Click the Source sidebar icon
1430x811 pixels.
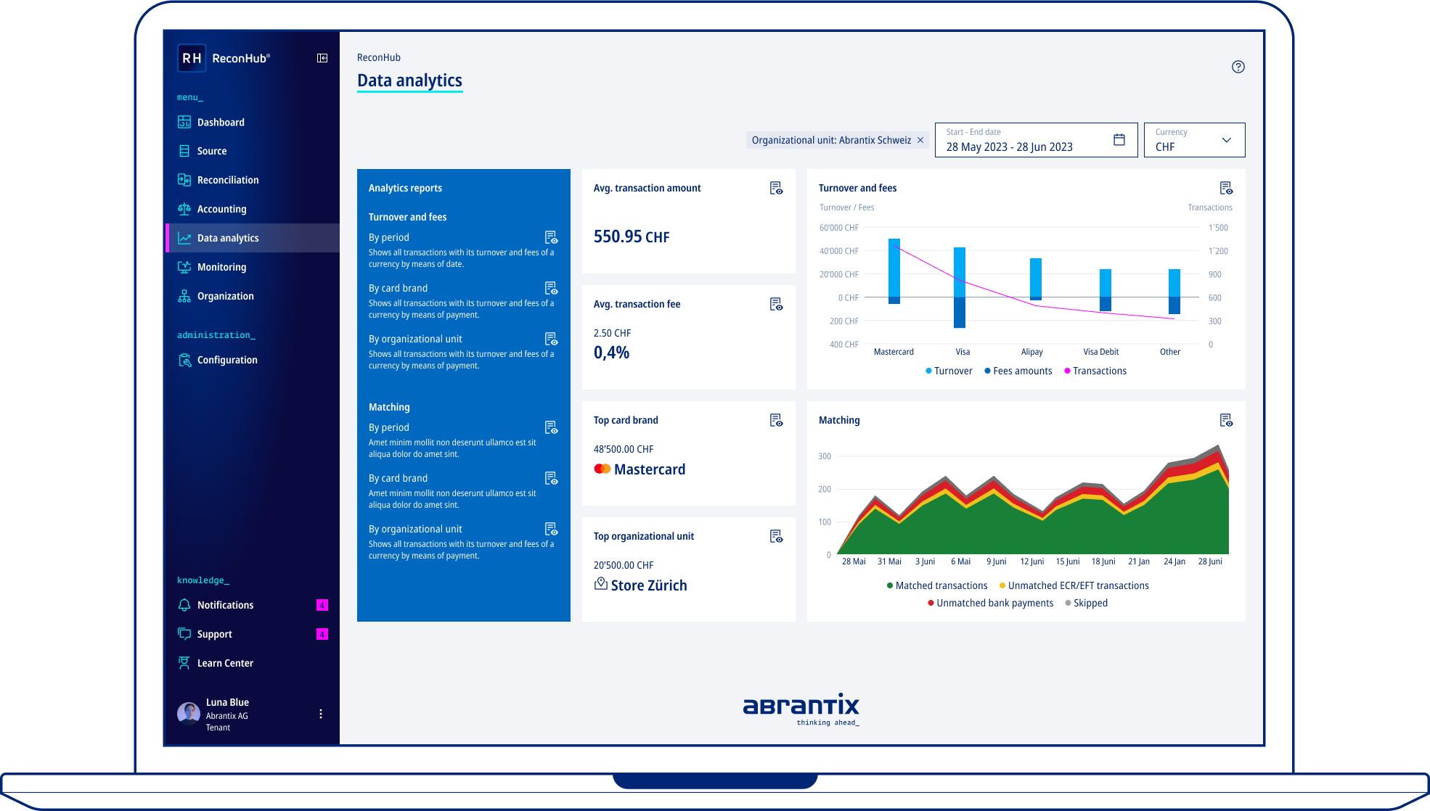184,151
